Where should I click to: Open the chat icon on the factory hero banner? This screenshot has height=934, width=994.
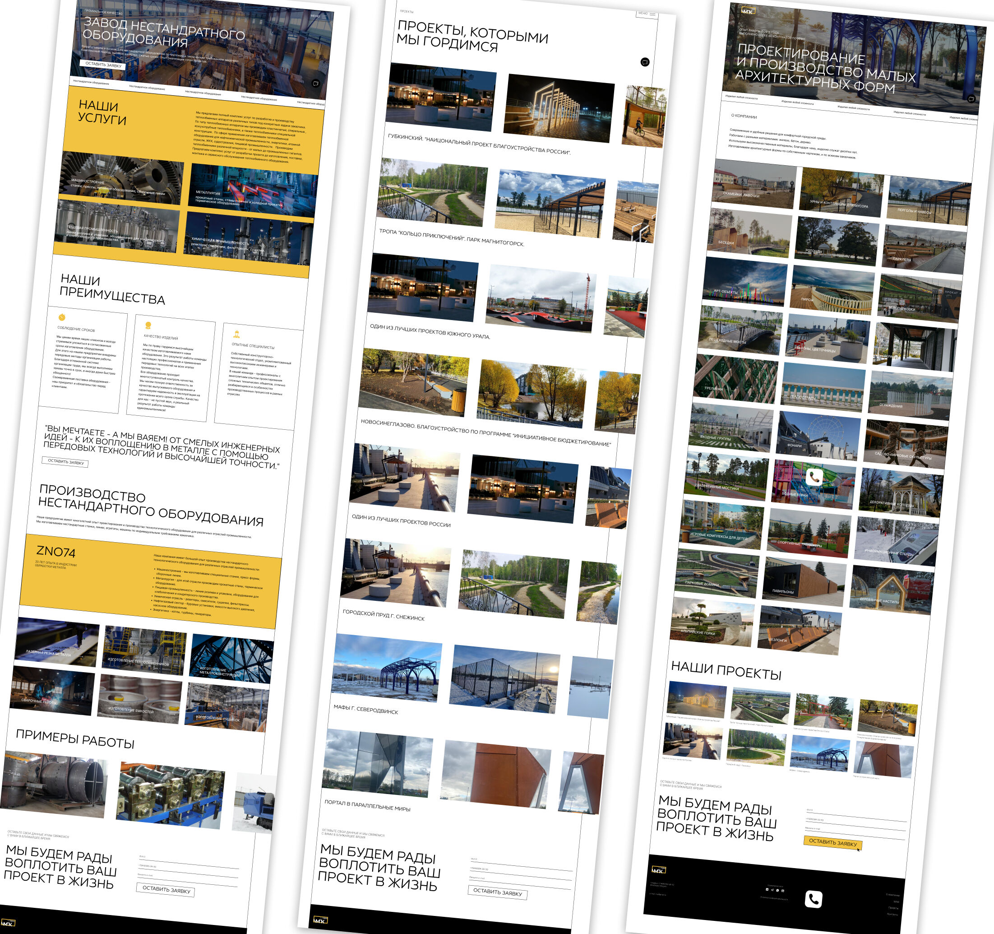(x=315, y=84)
